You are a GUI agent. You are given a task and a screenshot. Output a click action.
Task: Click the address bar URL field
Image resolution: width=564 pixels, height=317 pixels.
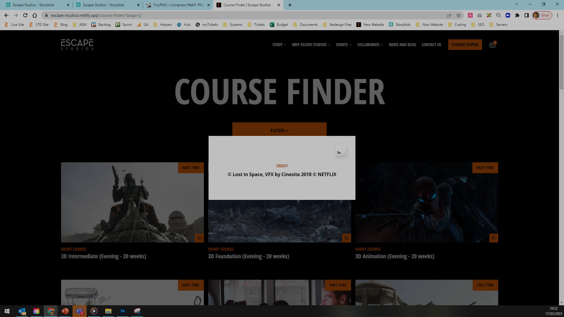tap(247, 15)
